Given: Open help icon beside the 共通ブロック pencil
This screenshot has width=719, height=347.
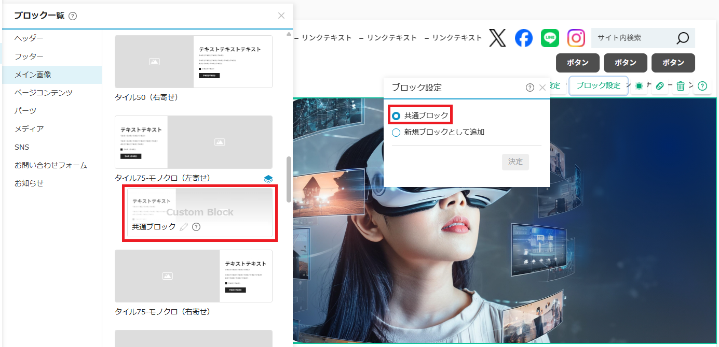Looking at the screenshot, I should 196,227.
